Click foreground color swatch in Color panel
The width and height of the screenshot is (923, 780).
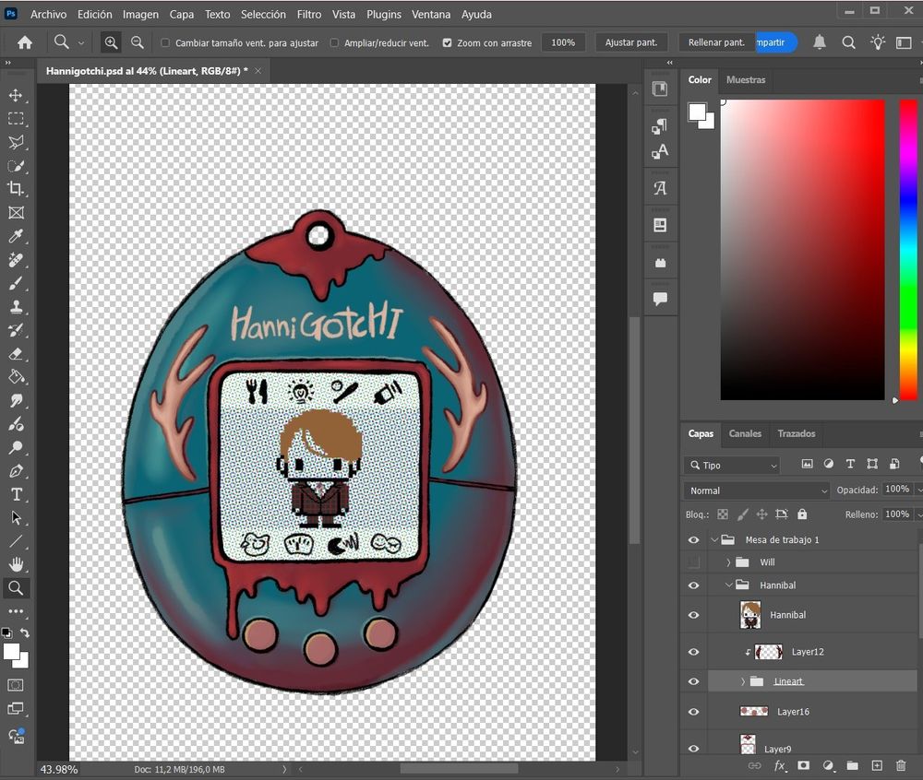[x=698, y=112]
